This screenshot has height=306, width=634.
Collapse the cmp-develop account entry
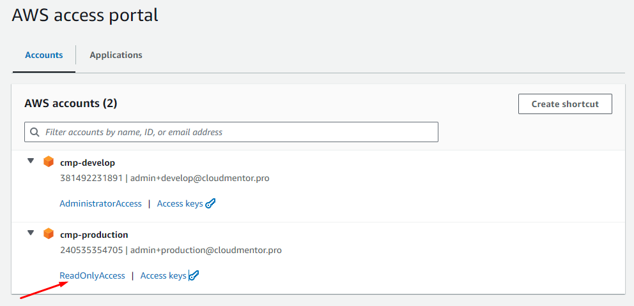pyautogui.click(x=30, y=161)
